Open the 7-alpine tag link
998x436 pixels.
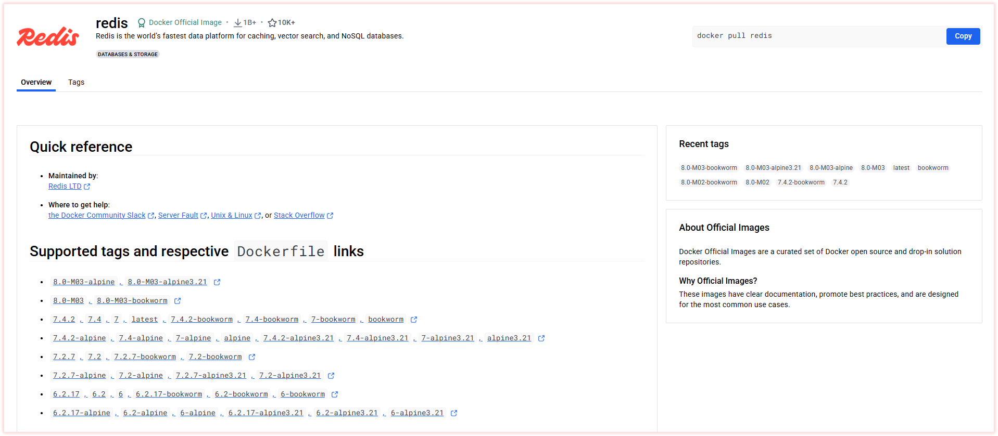click(x=193, y=338)
